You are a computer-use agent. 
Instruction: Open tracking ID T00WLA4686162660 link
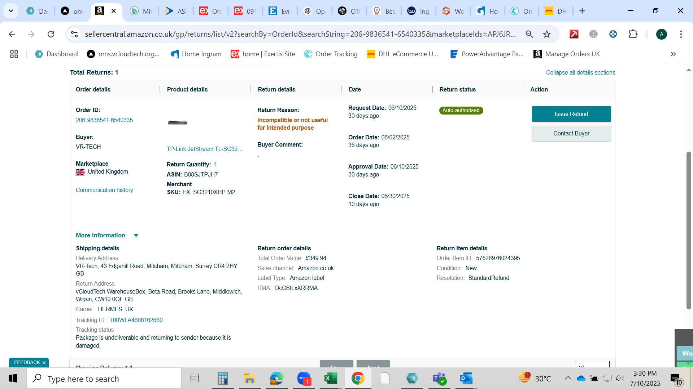point(136,320)
